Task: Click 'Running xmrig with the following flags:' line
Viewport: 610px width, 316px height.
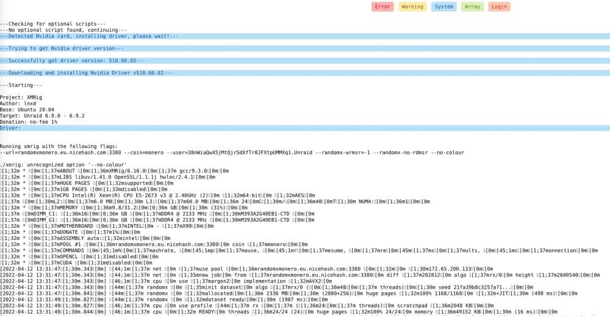Action: pos(59,146)
